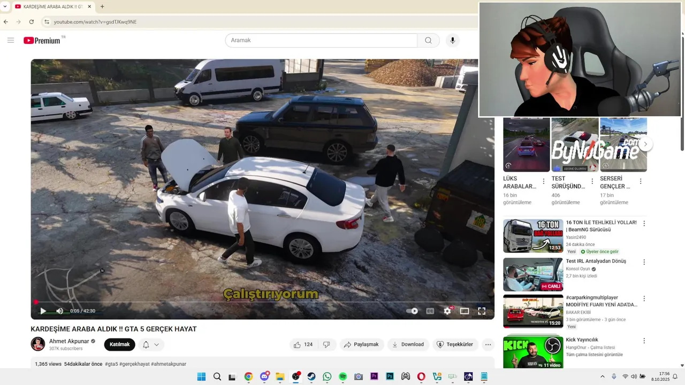685x385 pixels.
Task: Open Ahmet Akpunar channel avatar
Action: [38, 344]
